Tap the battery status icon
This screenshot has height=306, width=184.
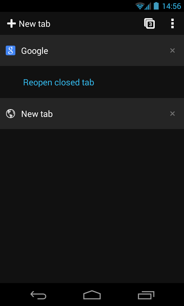tap(156, 6)
